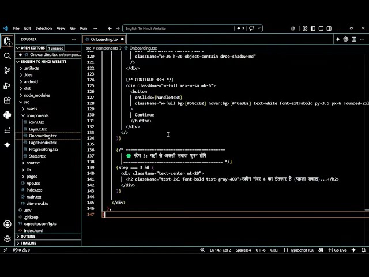Open the Selection menu

(44, 28)
